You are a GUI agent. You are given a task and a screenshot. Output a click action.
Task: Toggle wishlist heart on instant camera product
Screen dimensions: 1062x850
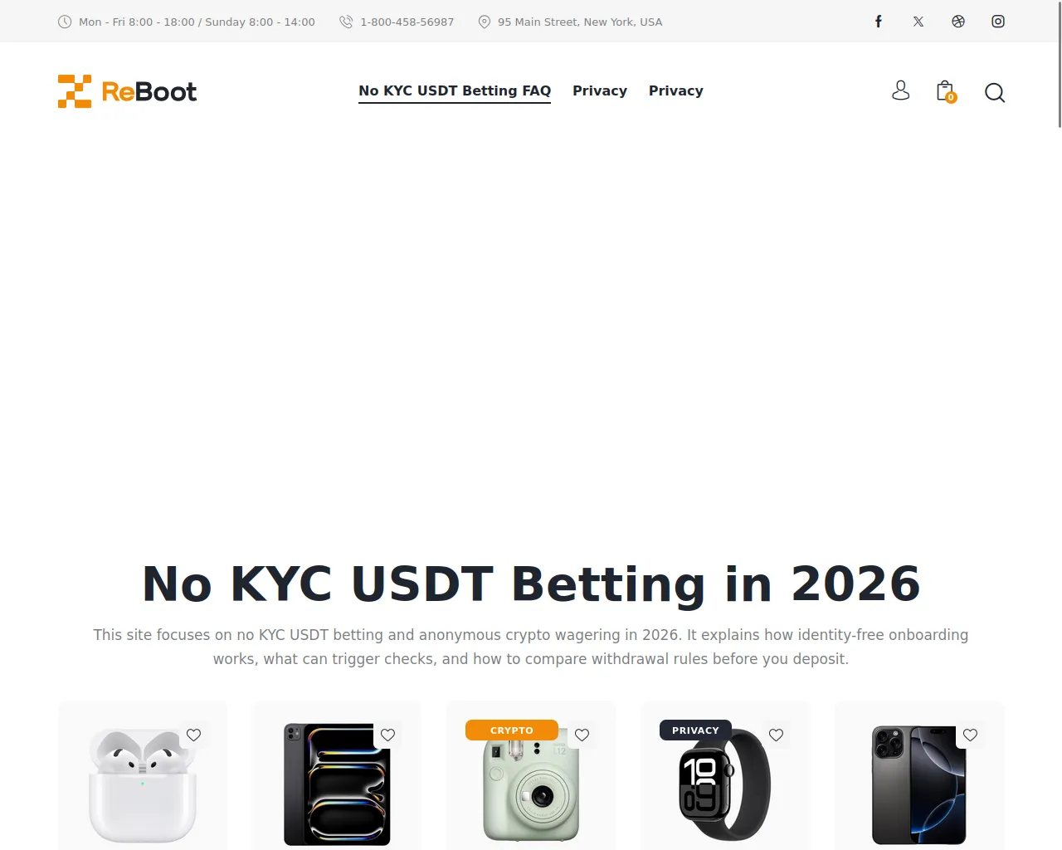[582, 735]
